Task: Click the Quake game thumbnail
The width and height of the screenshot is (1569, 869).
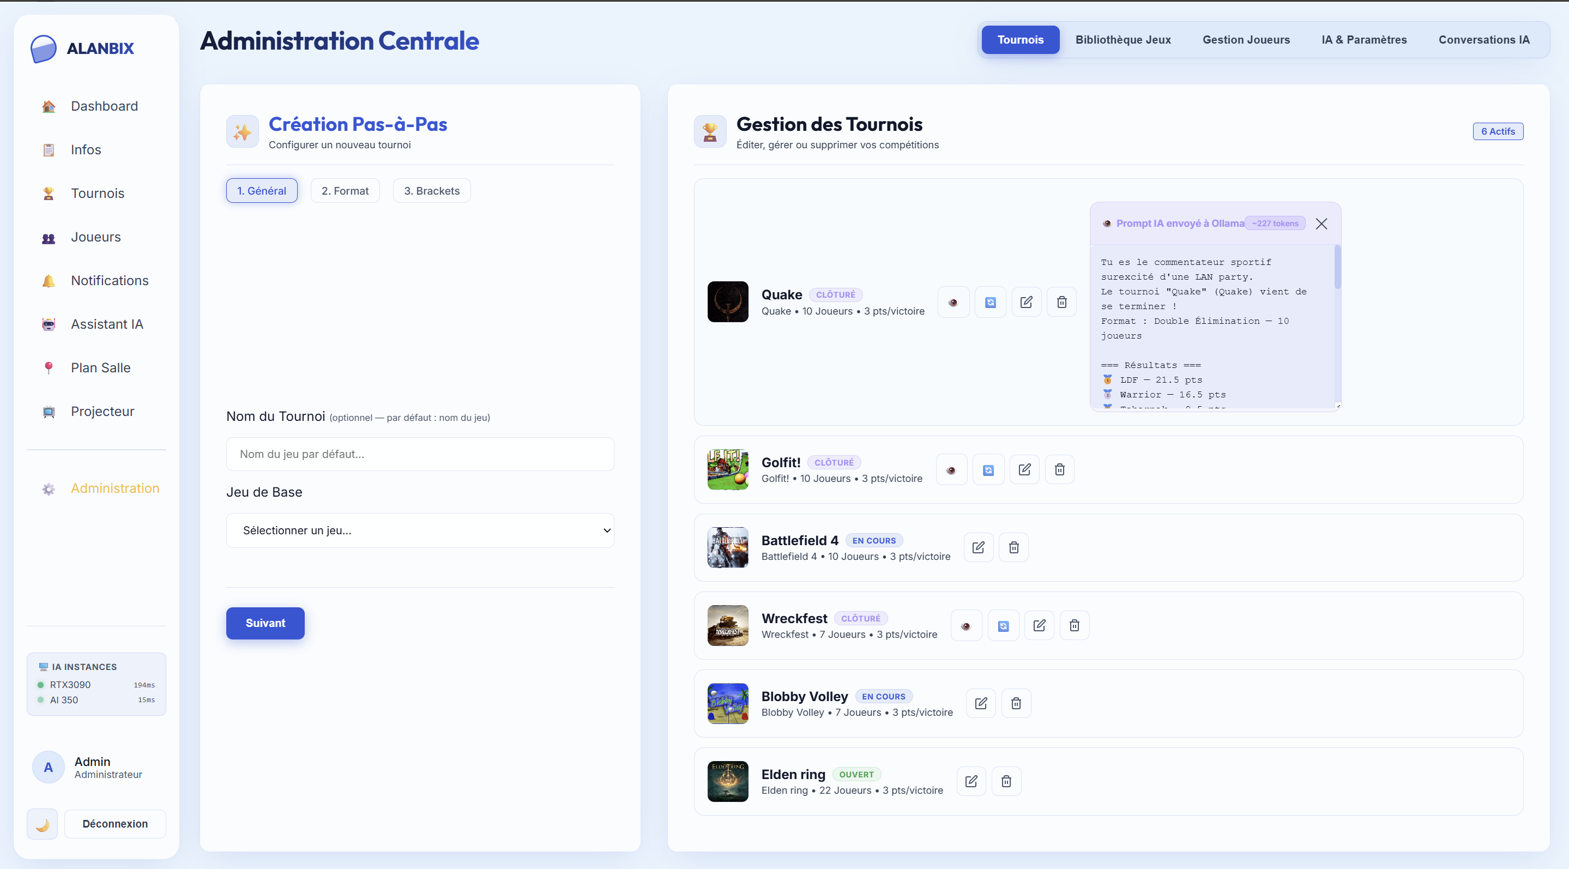Action: tap(728, 301)
